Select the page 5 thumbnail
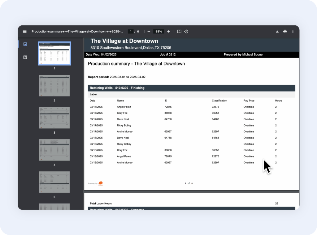 (54, 182)
